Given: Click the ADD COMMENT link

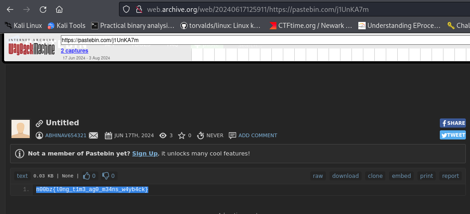Looking at the screenshot, I should click(258, 135).
